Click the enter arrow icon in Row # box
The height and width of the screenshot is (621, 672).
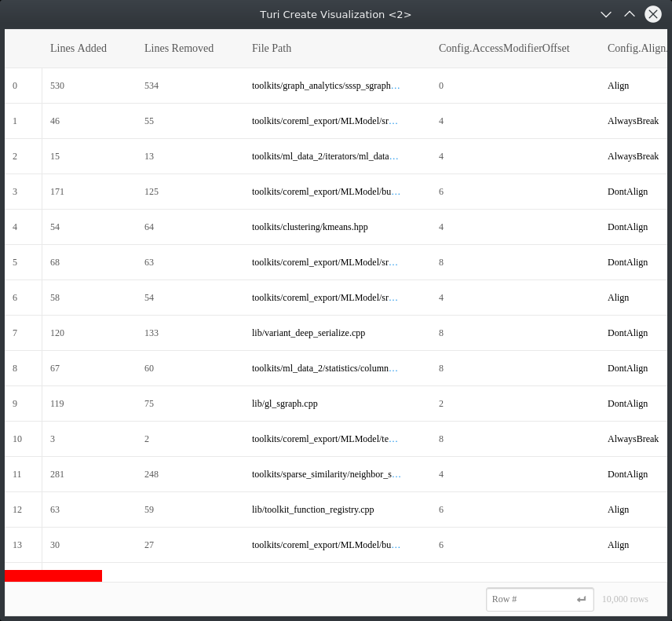coord(581,599)
